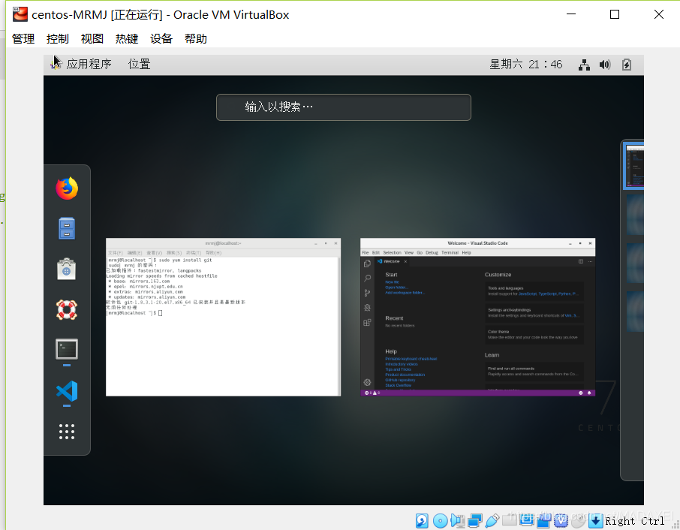Open VS Code Selection menu

[392, 252]
